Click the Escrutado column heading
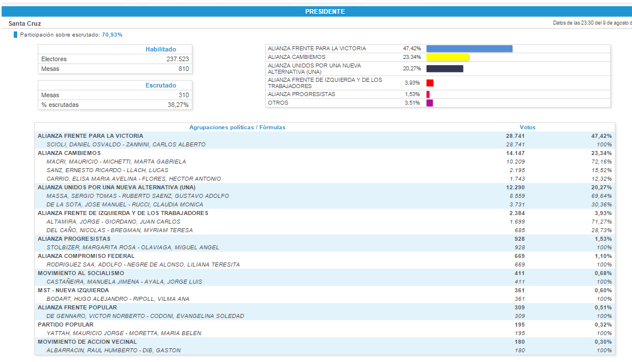The image size is (632, 362). coord(161,85)
